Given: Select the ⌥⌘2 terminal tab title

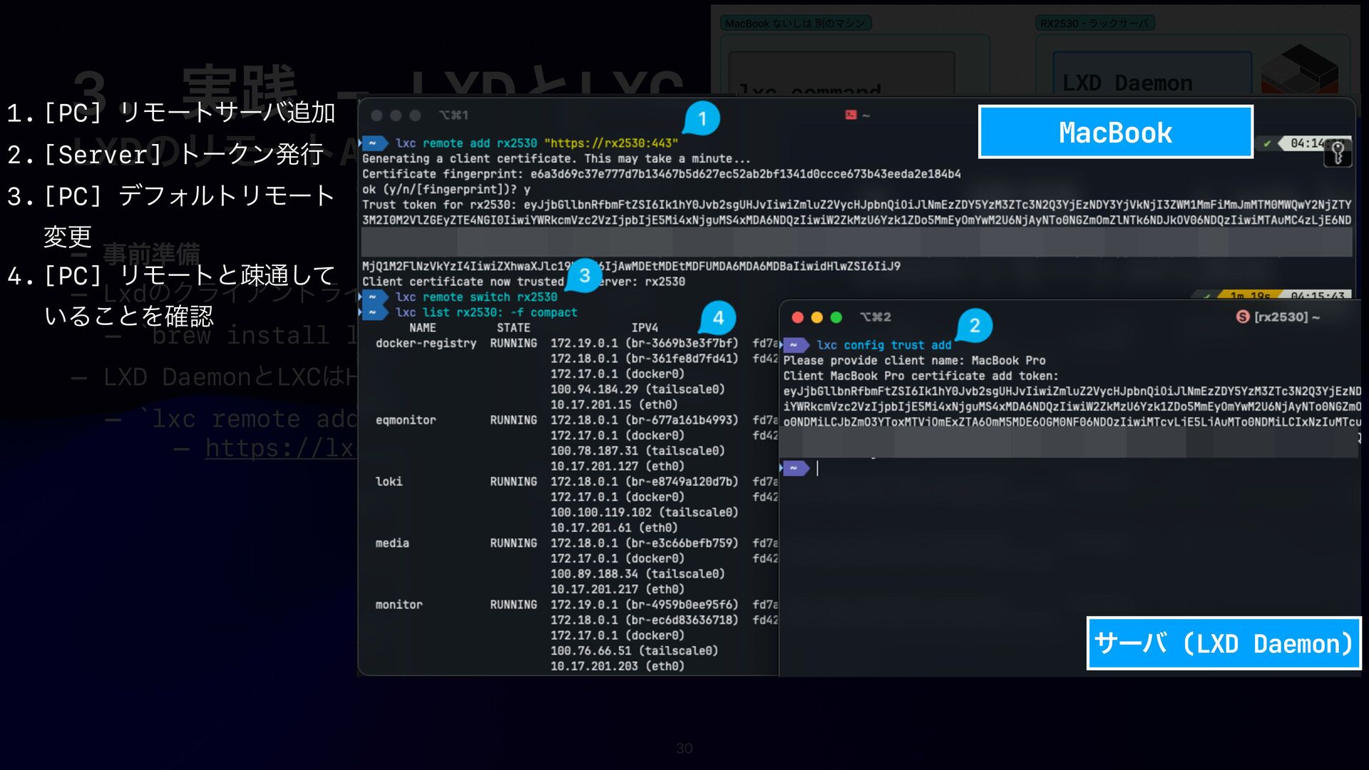Looking at the screenshot, I should tap(876, 317).
